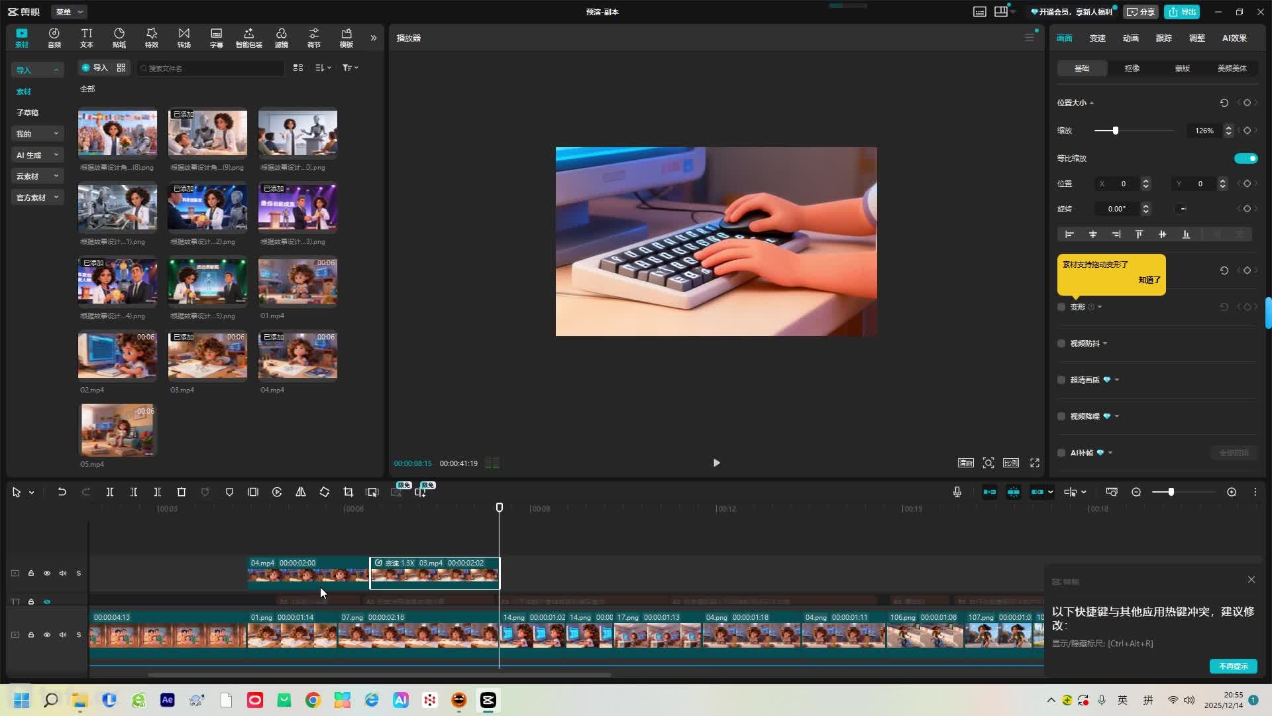Click the mirror flip icon
The height and width of the screenshot is (716, 1272).
301,492
